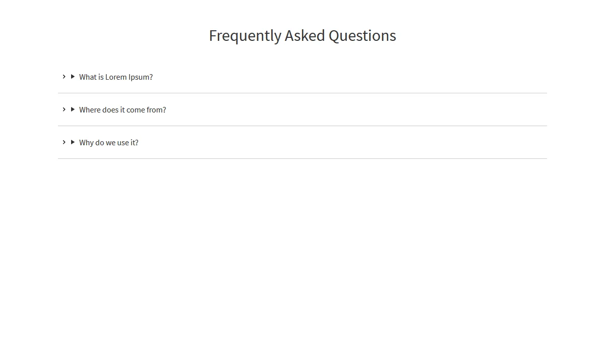Click the word "from?" in the second question

click(x=156, y=110)
